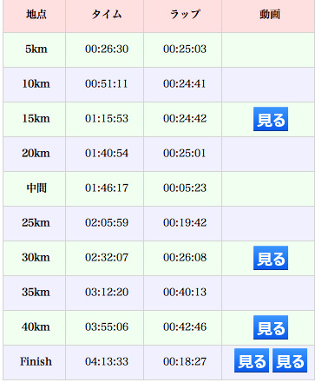Click the 動画 column header

pyautogui.click(x=270, y=14)
